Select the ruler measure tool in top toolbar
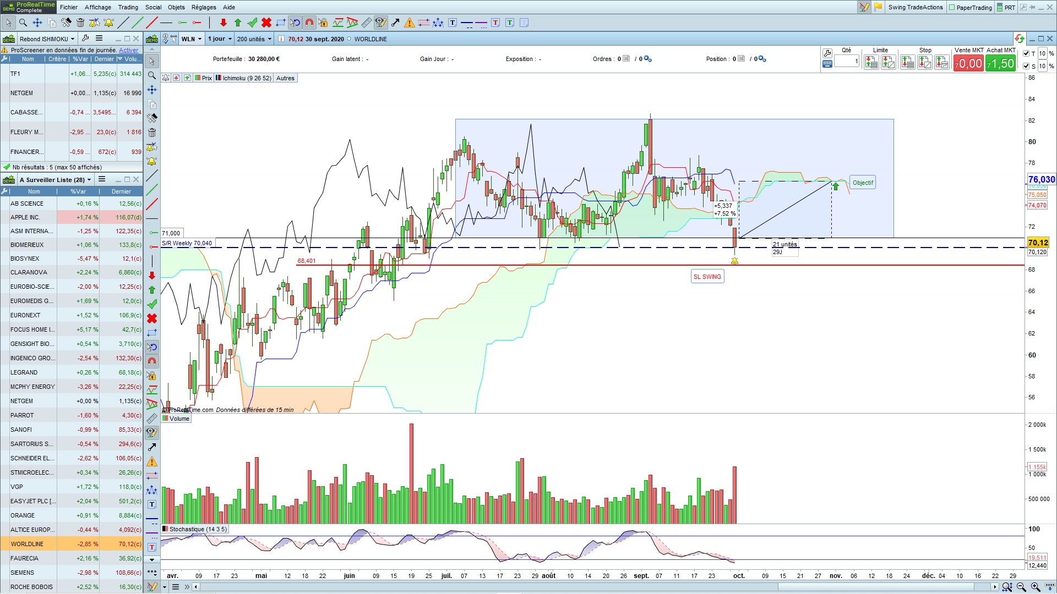 click(367, 23)
